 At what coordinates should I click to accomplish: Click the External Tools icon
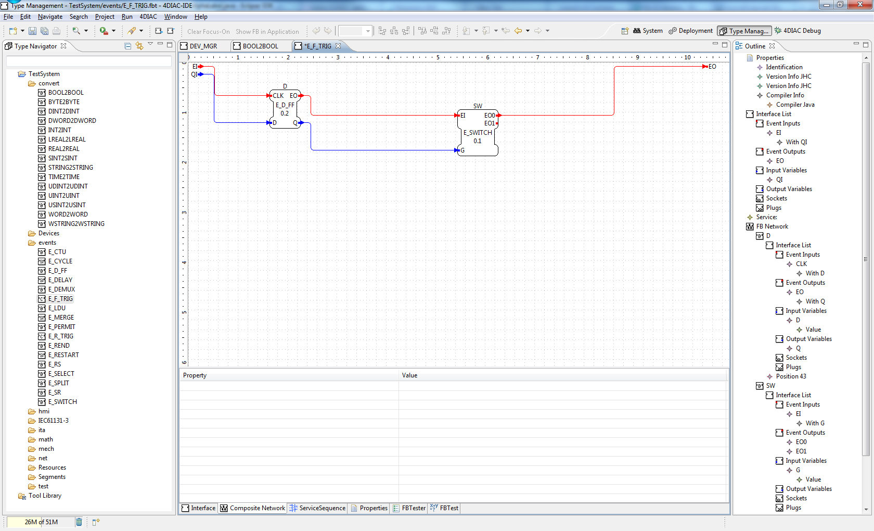(x=132, y=31)
